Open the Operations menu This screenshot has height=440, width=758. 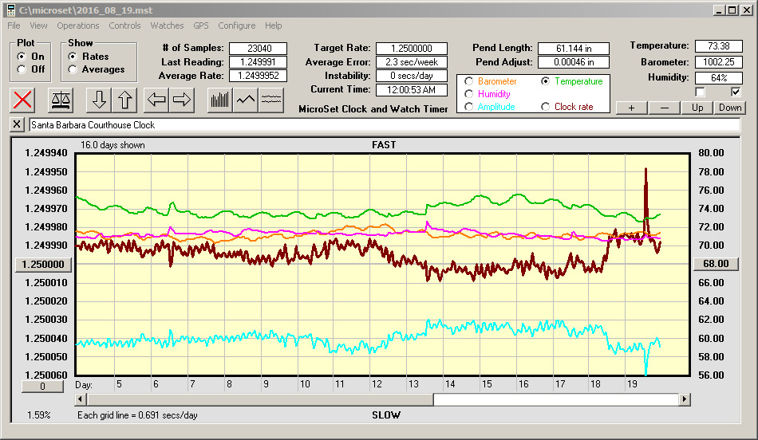(x=78, y=26)
